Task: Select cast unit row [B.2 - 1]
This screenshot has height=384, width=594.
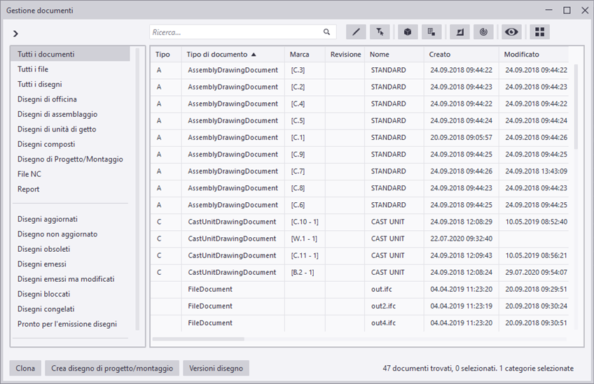Action: click(x=359, y=272)
